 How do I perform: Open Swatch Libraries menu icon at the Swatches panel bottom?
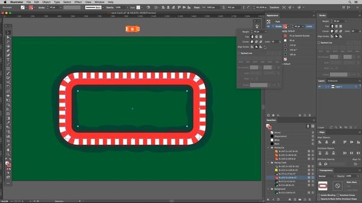coord(268,200)
